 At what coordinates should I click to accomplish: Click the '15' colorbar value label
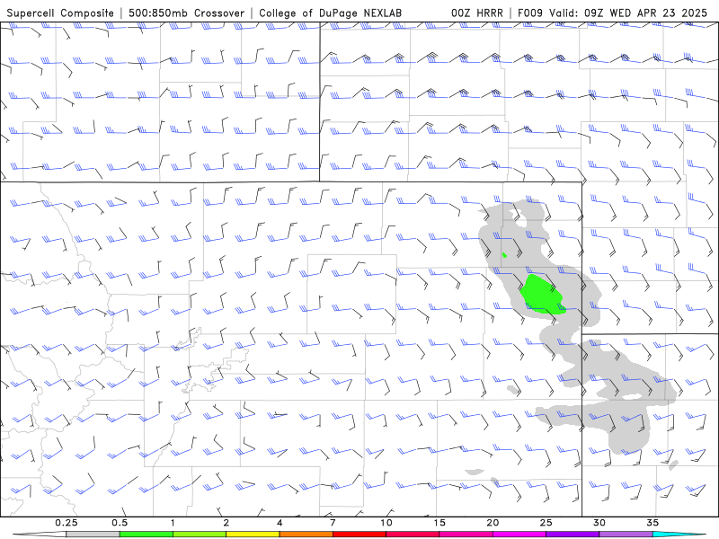click(439, 523)
